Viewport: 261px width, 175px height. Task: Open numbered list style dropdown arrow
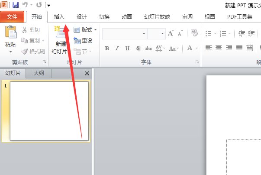click(229, 34)
